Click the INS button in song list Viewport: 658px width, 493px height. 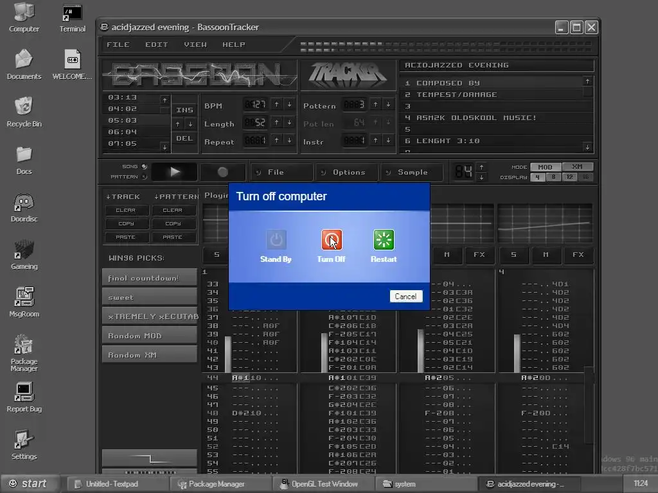[184, 110]
